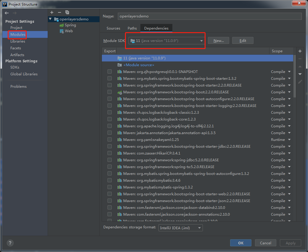
Task: Open Dependencies storage format dropdown
Action: click(x=181, y=228)
